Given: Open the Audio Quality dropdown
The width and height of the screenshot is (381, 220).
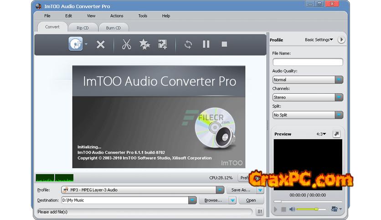Looking at the screenshot, I should pos(339,80).
